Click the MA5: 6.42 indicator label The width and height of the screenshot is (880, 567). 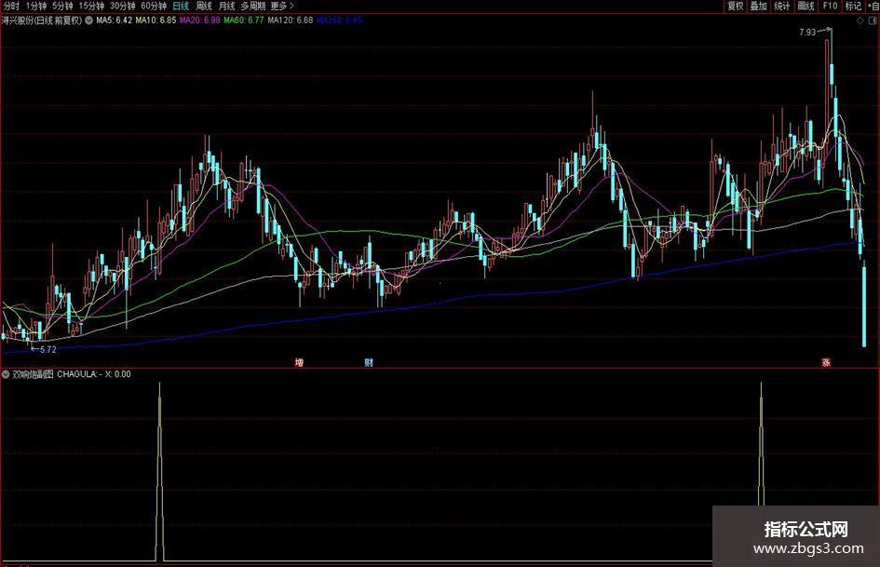114,20
